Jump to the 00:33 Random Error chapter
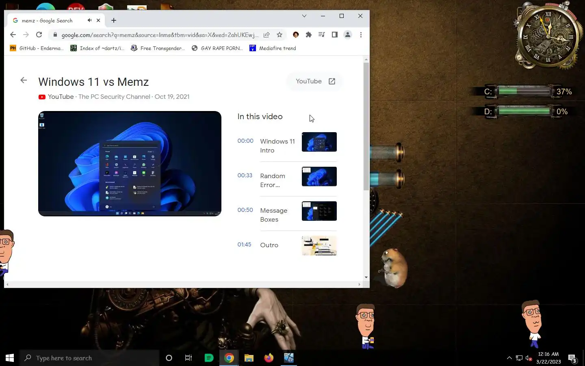Image resolution: width=585 pixels, height=366 pixels. [x=245, y=176]
